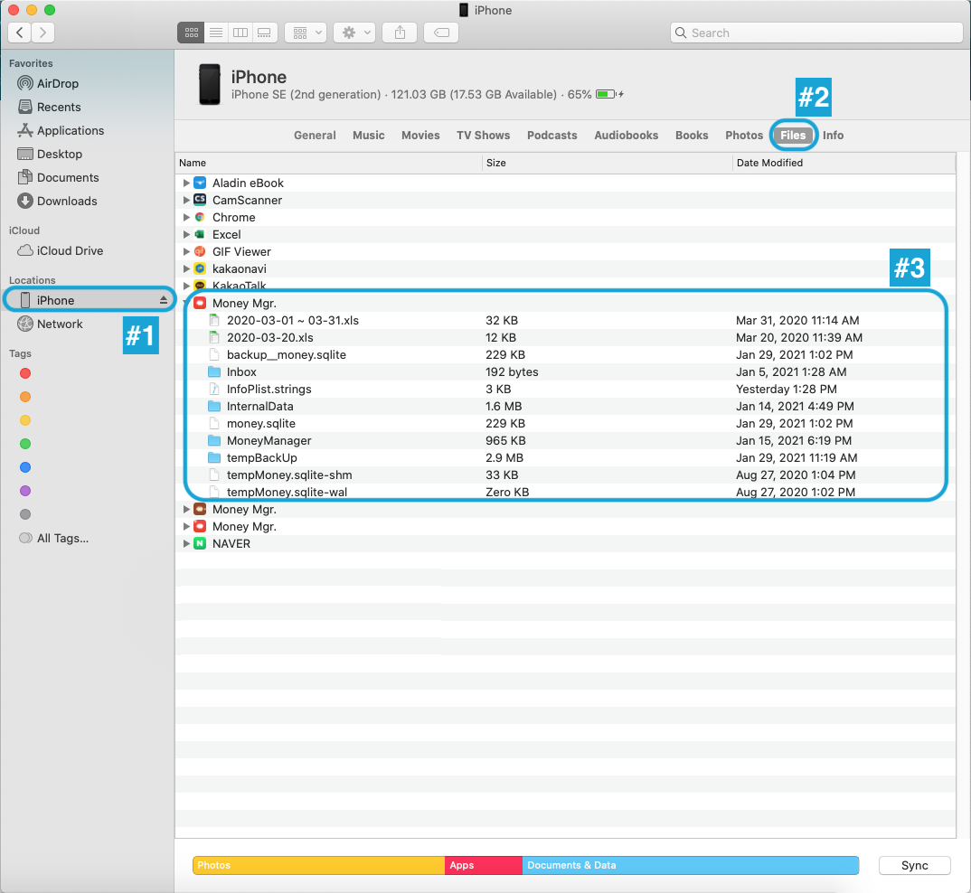Open the Tags popover in the toolbar

[440, 33]
